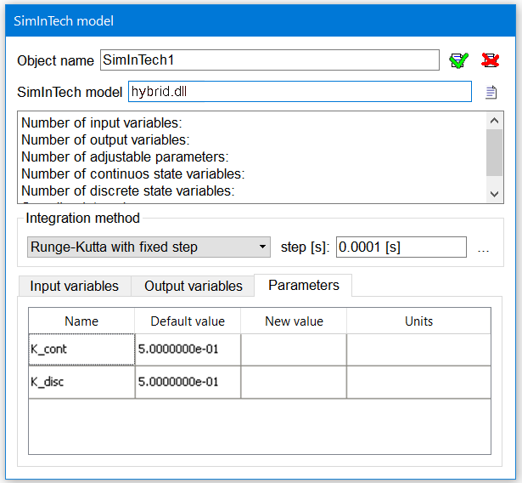Select 'Number of input variables:' line
Screen dimensions: 522x483
pyautogui.click(x=102, y=122)
